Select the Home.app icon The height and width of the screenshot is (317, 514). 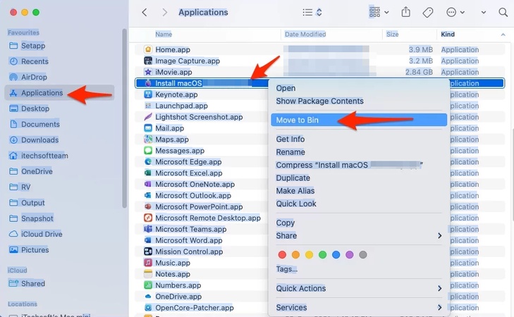coord(148,49)
